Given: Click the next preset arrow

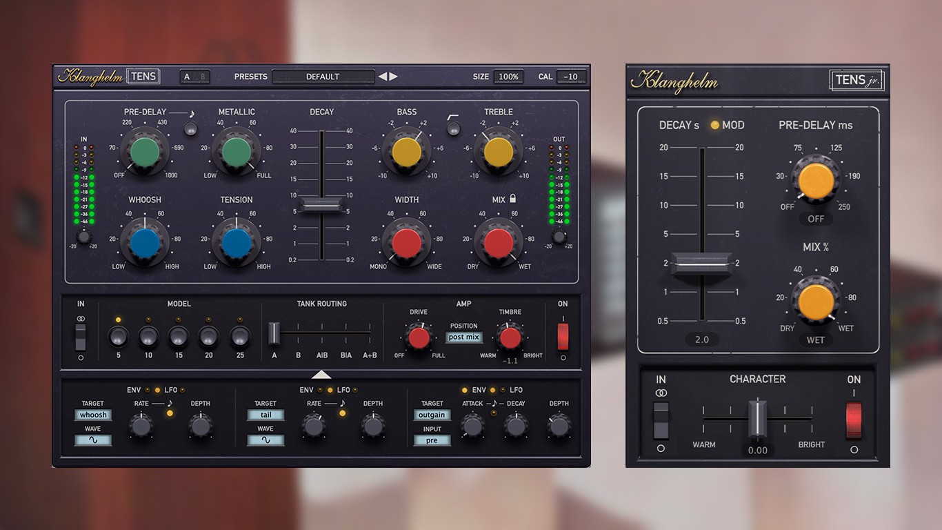Looking at the screenshot, I should pos(391,77).
